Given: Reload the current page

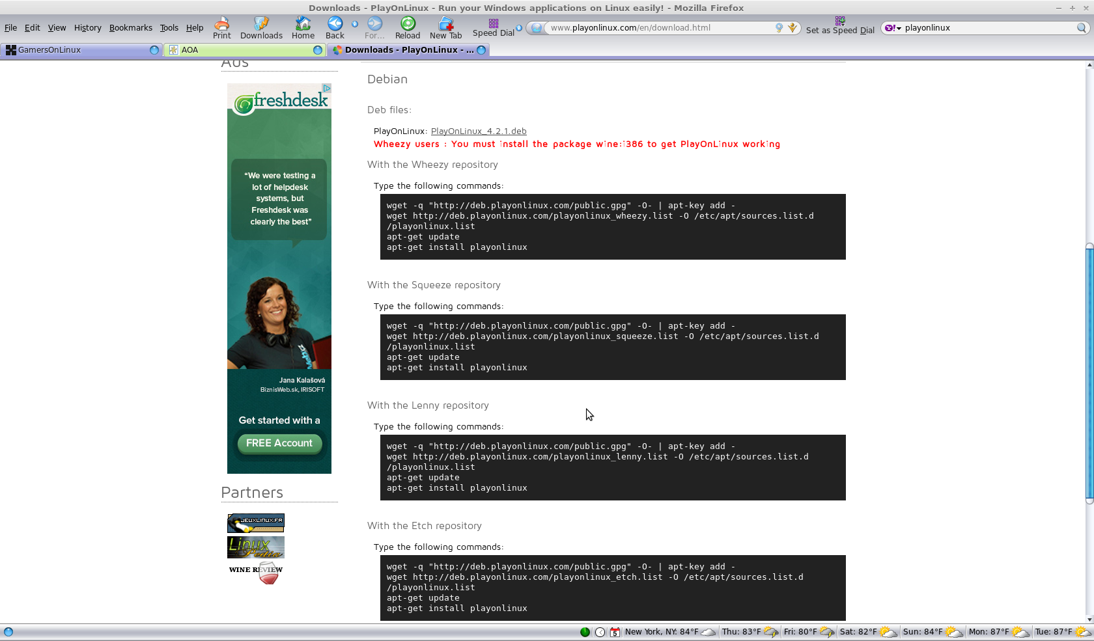Looking at the screenshot, I should click(408, 28).
